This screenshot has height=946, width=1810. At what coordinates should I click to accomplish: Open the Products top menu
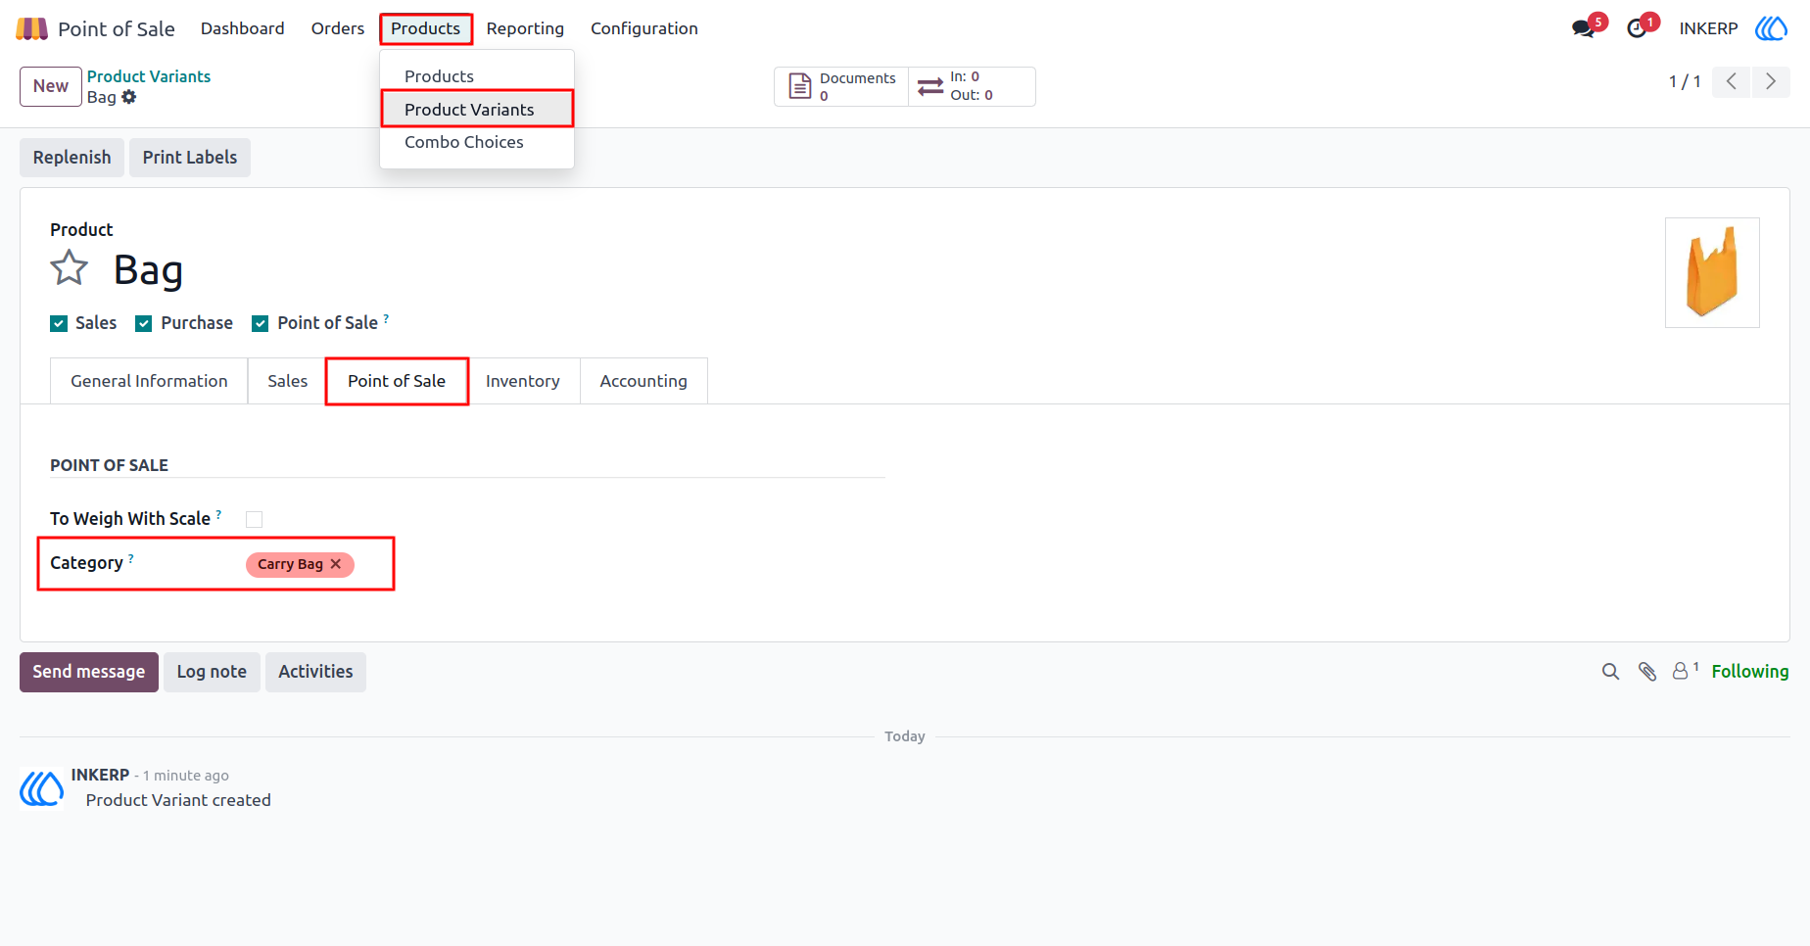[426, 28]
